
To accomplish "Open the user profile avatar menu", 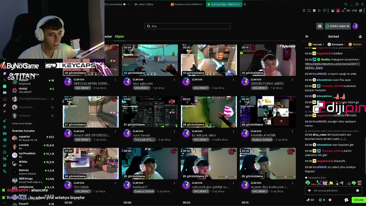I will (355, 26).
